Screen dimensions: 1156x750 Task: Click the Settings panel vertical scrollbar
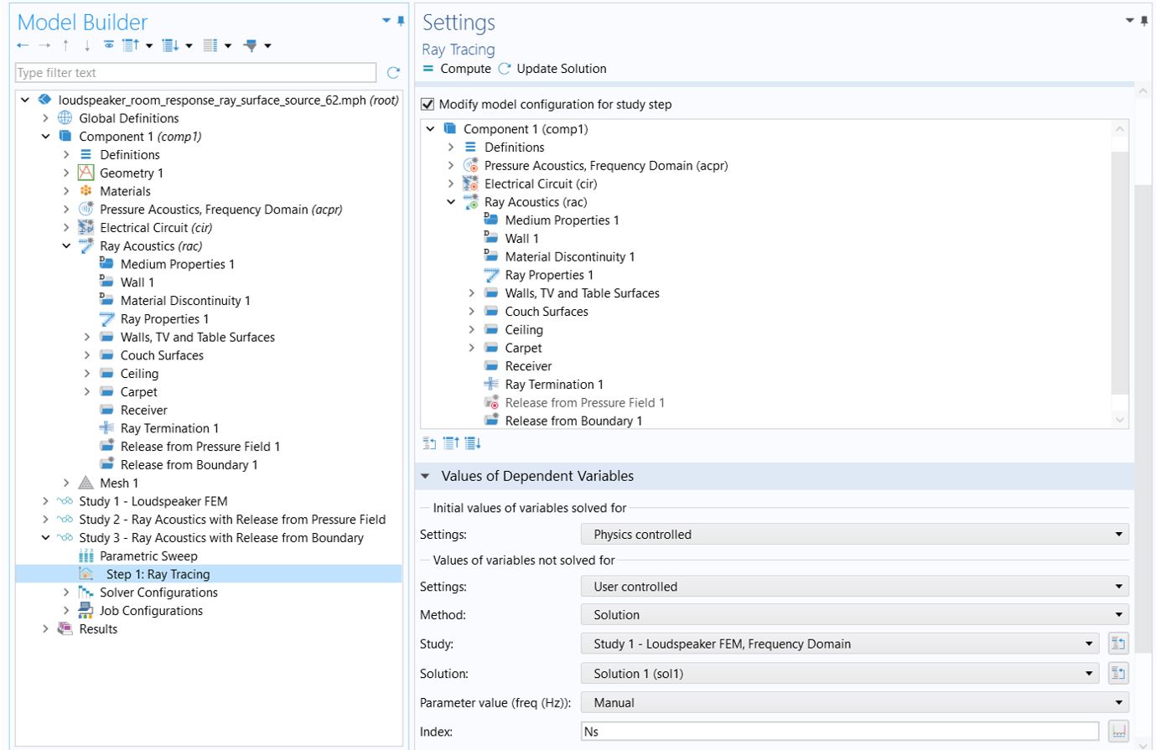[x=1143, y=419]
